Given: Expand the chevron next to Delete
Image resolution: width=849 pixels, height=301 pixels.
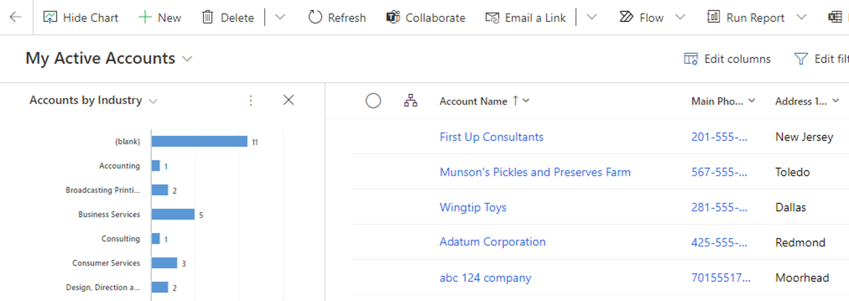Looking at the screenshot, I should point(280,17).
